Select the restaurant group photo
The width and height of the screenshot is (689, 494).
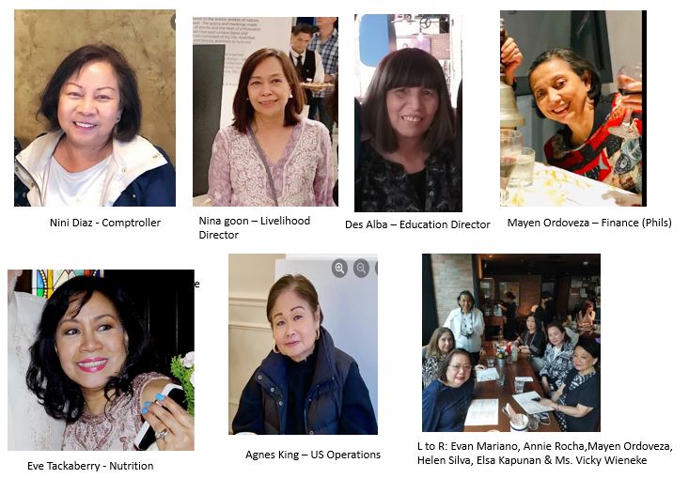[511, 343]
